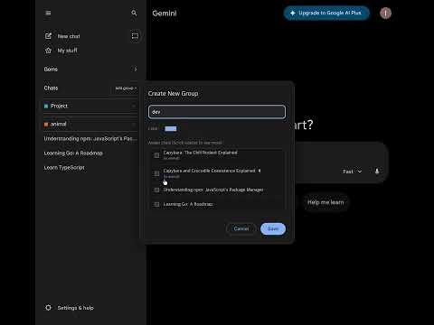Click the Save button
434x325 pixels.
pos(273,228)
